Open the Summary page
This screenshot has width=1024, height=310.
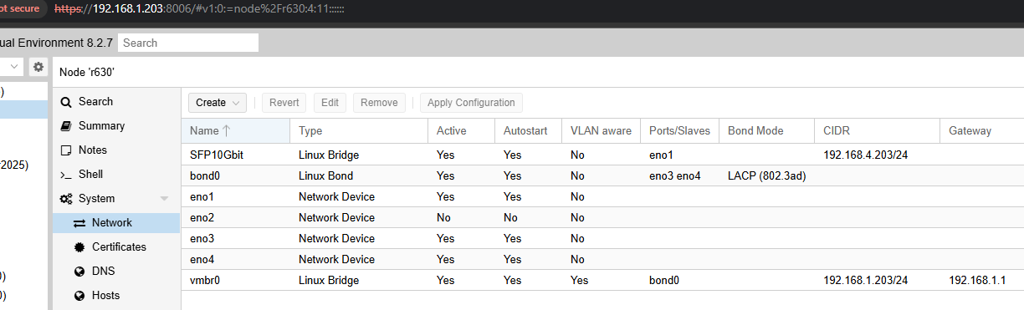tap(115, 126)
